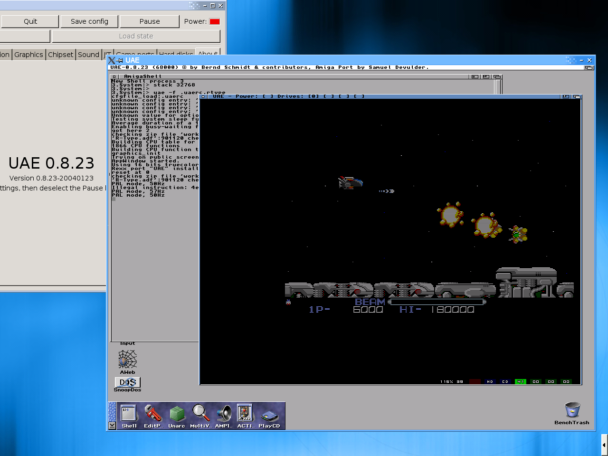Click the green 41 drive LED indicator

coord(521,381)
